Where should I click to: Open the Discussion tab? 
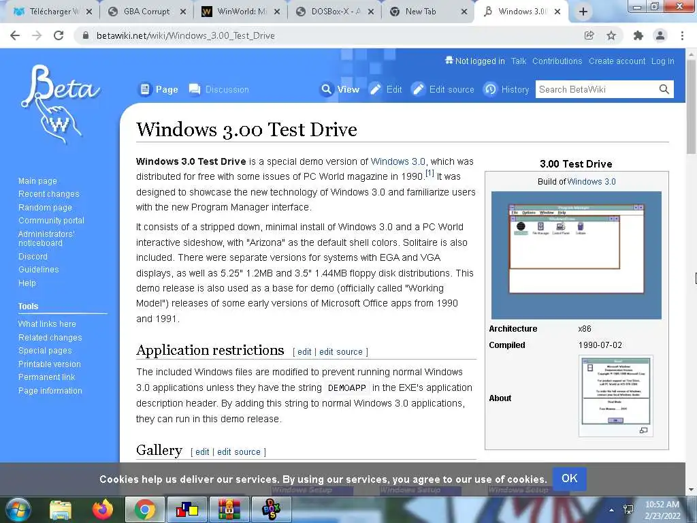(219, 89)
